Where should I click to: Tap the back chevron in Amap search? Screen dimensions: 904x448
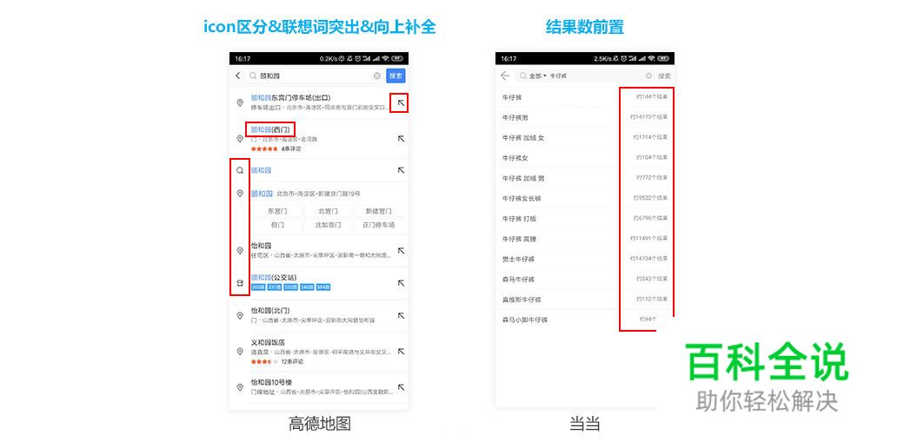coord(238,76)
